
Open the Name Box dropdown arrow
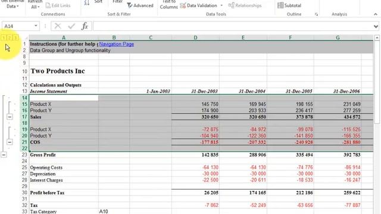pyautogui.click(x=36, y=26)
